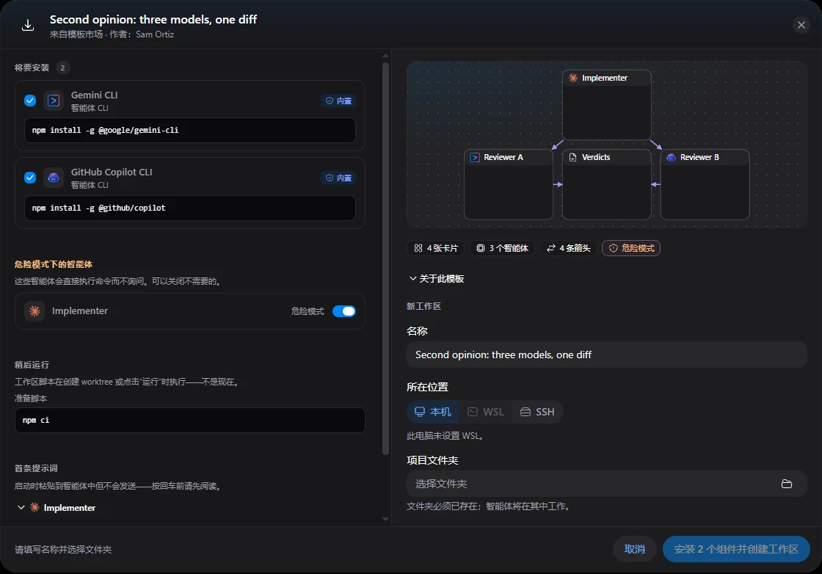The image size is (822, 574).
Task: Click 安装 2 个组件并创建工作区 button
Action: (x=736, y=549)
